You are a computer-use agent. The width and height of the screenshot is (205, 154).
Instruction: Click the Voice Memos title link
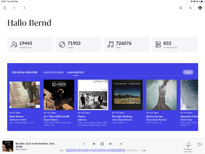17,116
